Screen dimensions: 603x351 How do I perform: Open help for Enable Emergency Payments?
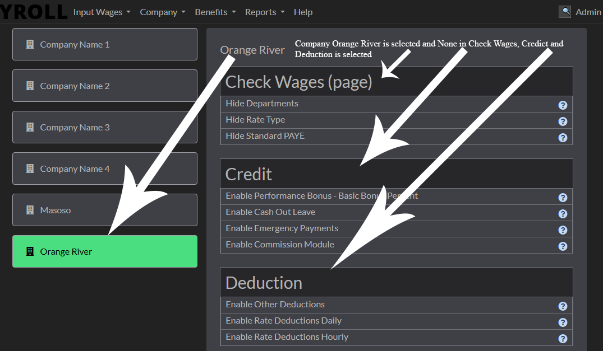tap(563, 230)
